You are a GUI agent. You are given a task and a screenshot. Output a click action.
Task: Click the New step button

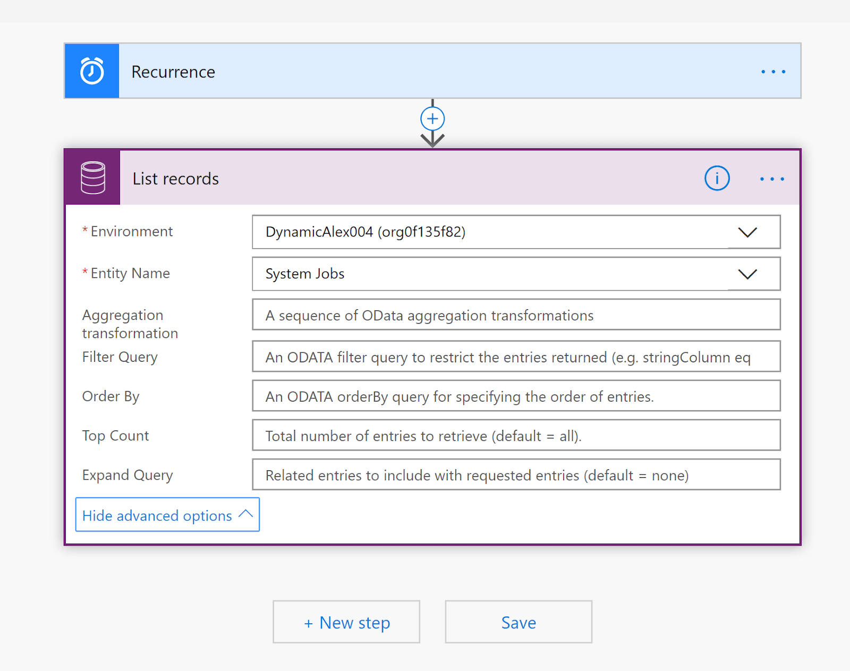coord(346,622)
